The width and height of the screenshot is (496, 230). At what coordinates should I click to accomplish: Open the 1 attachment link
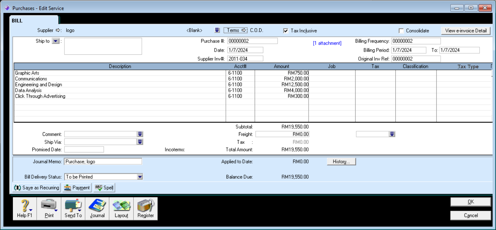coord(327,43)
